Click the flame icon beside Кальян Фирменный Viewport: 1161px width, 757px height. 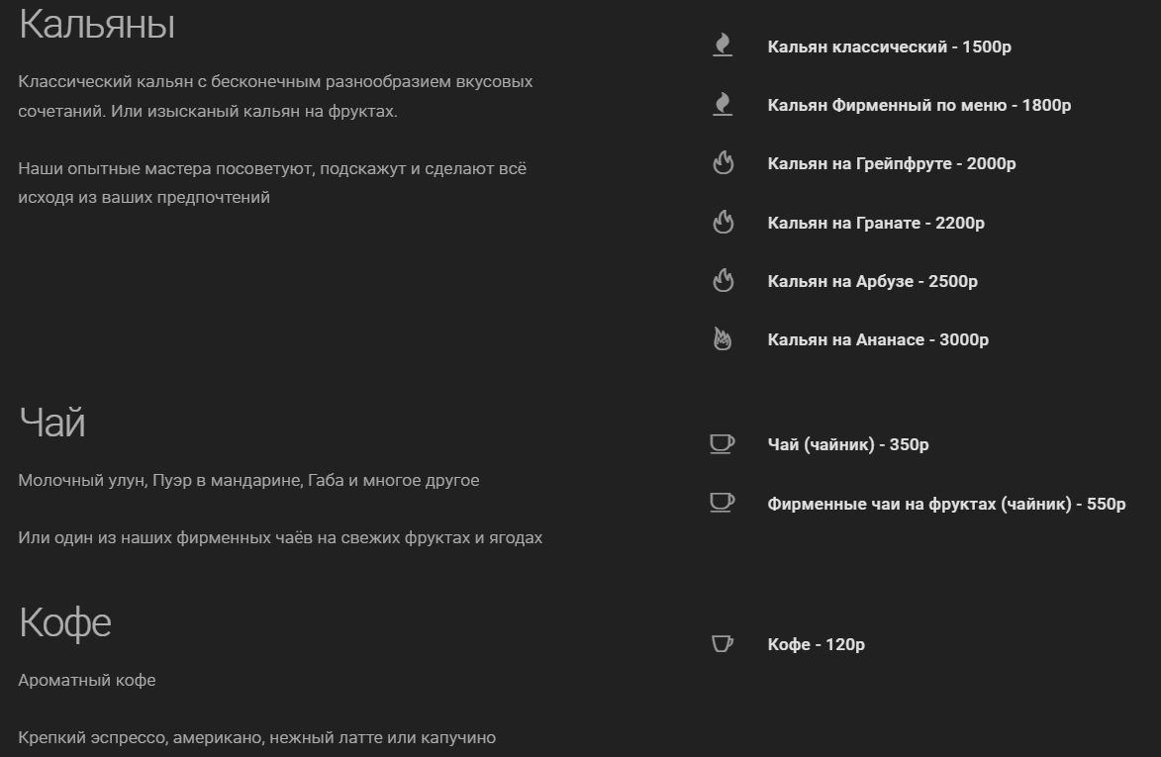[x=723, y=104]
